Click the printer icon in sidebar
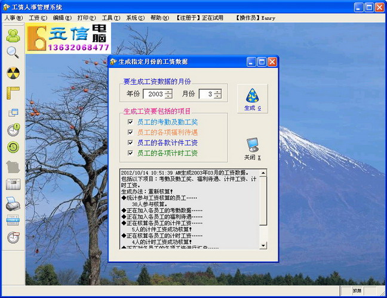The height and width of the screenshot is (298, 387). pos(13,204)
